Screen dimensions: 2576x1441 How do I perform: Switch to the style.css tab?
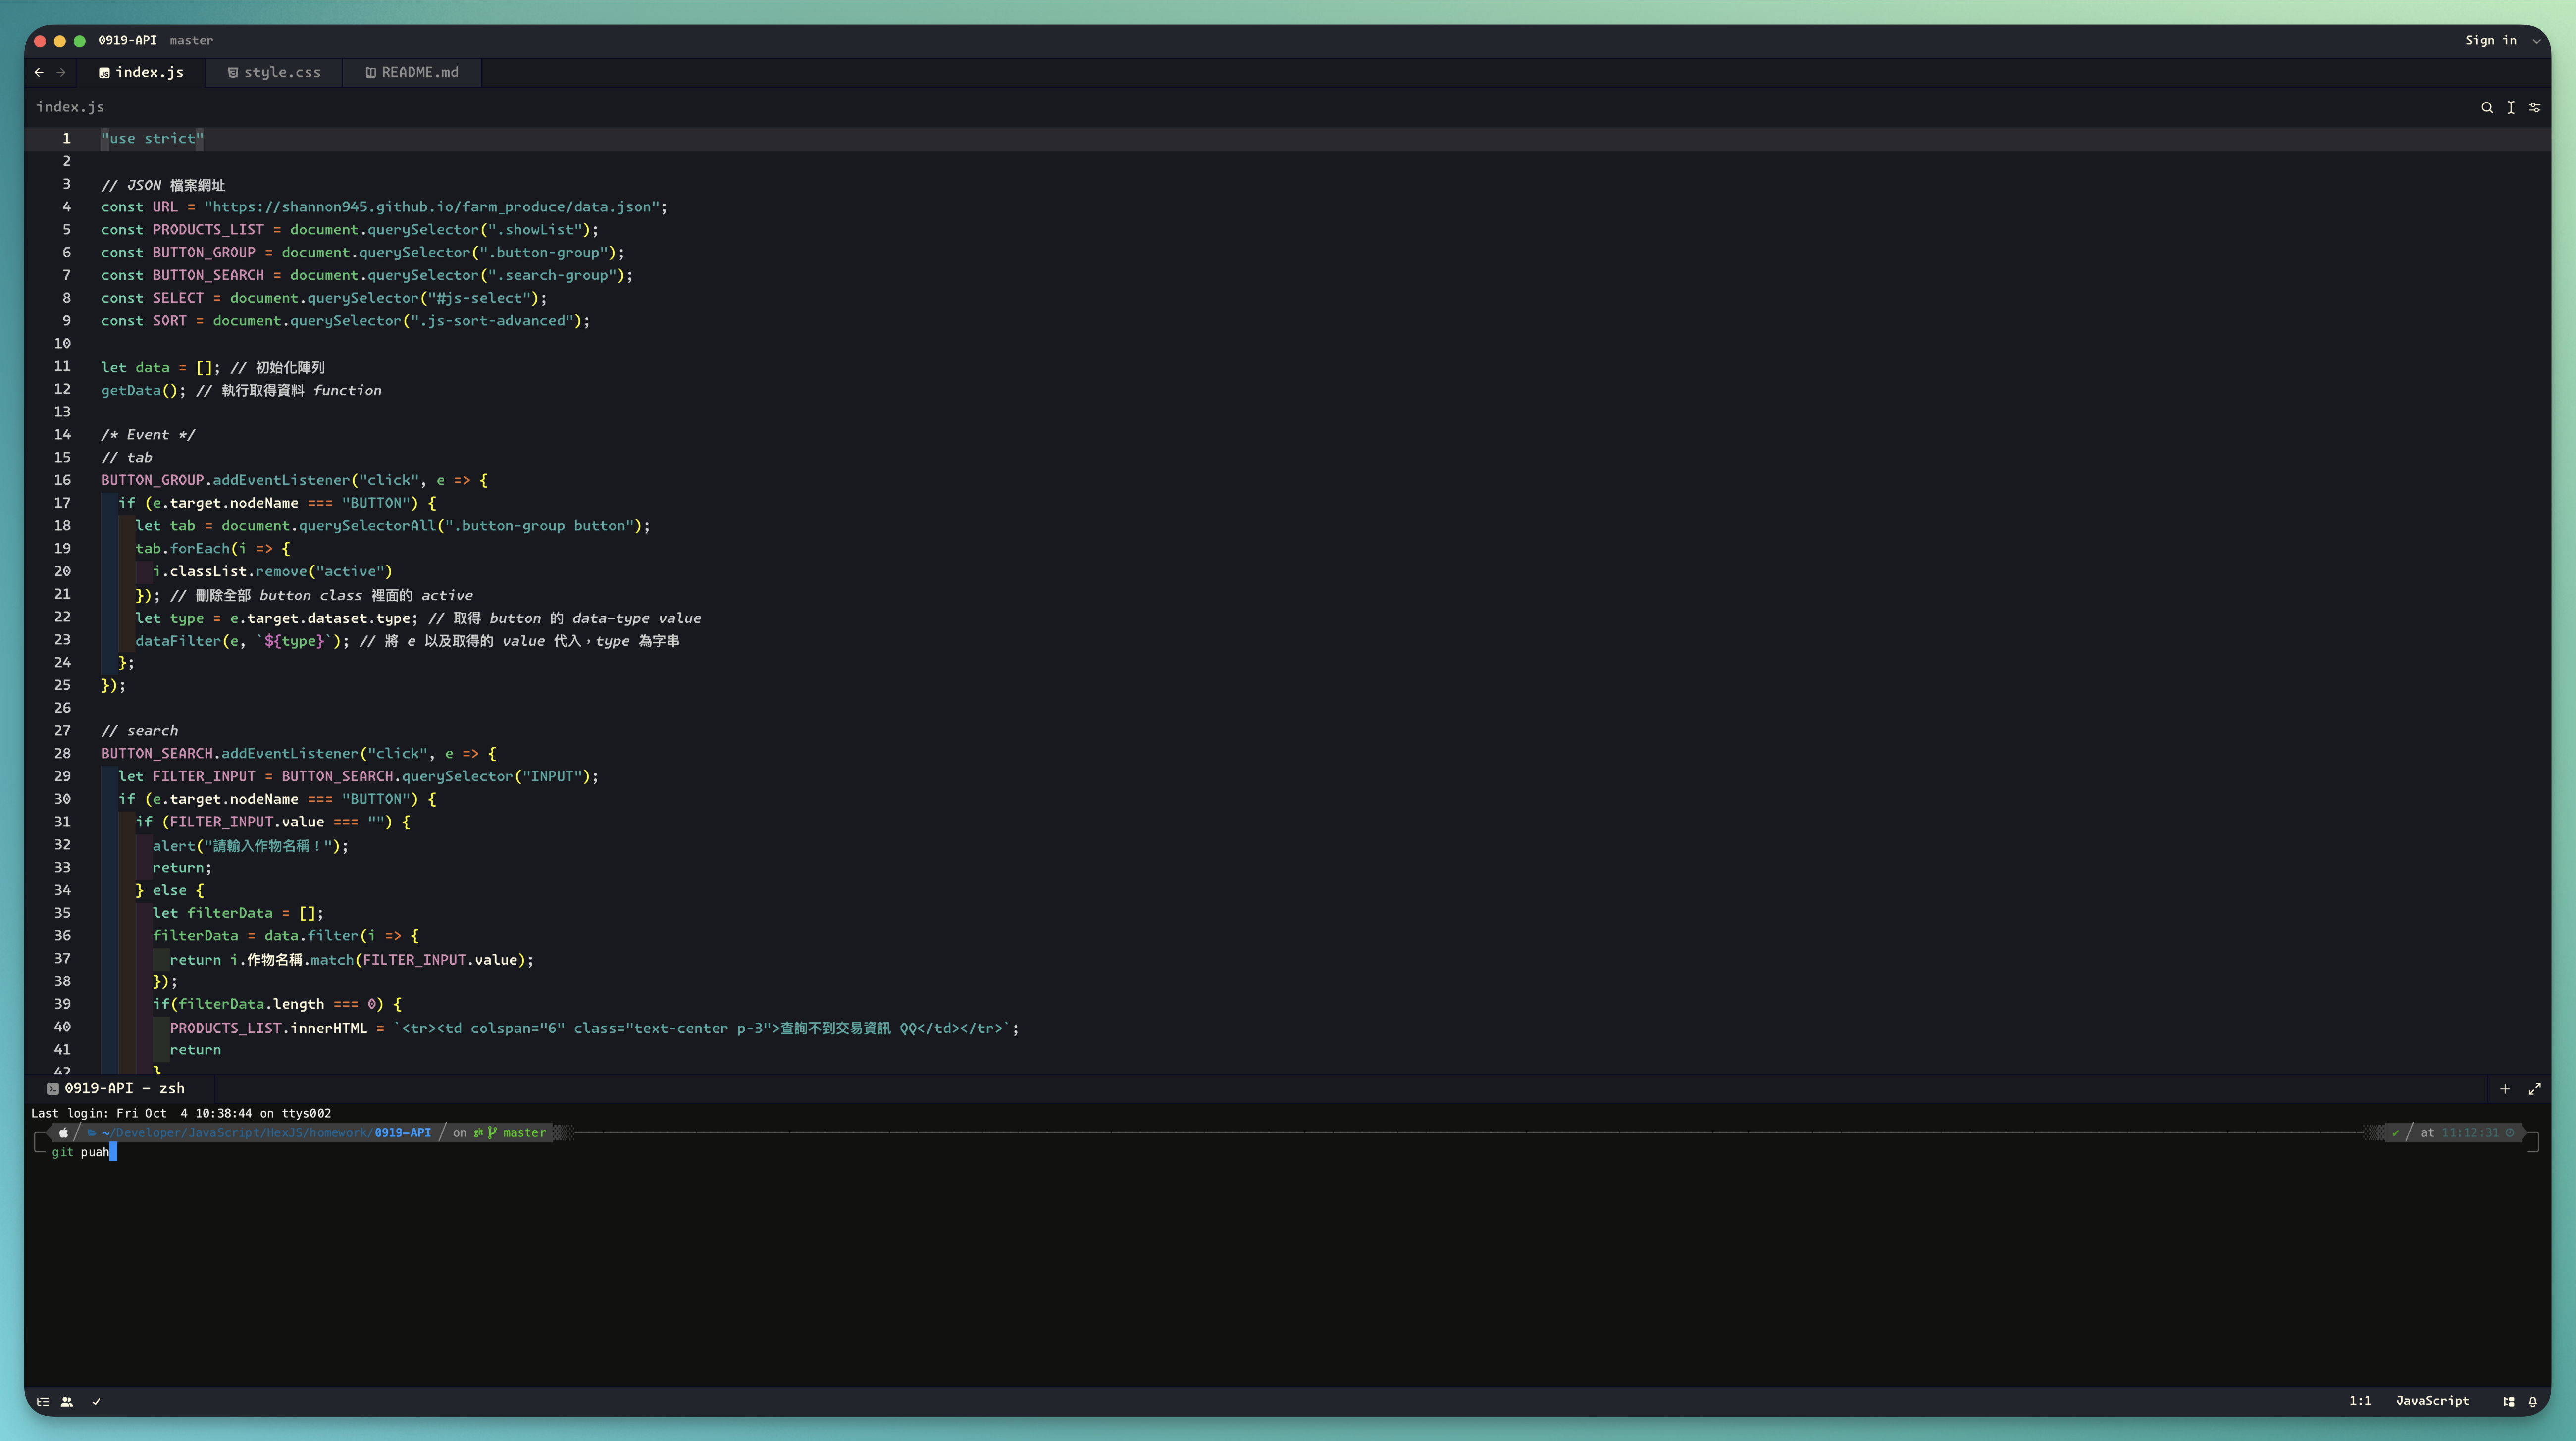pos(274,72)
